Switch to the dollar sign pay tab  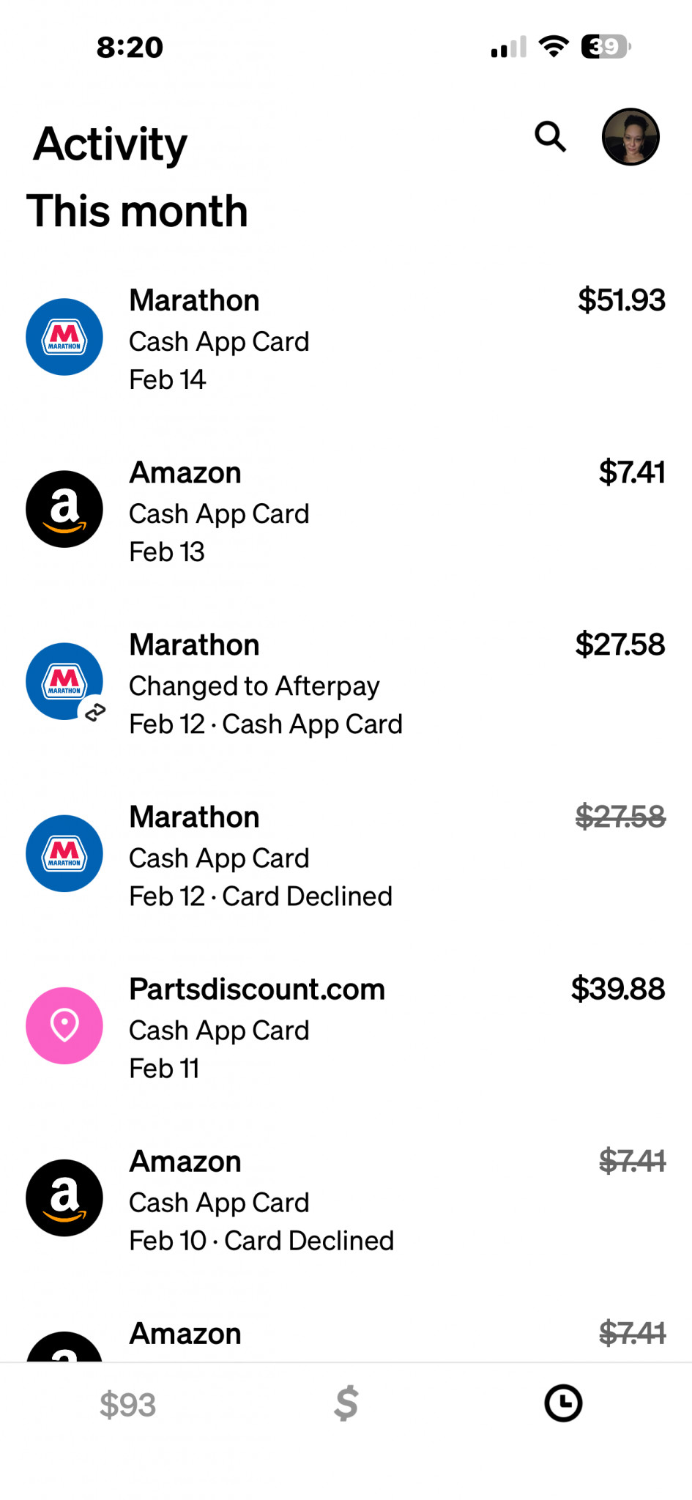click(x=346, y=1404)
